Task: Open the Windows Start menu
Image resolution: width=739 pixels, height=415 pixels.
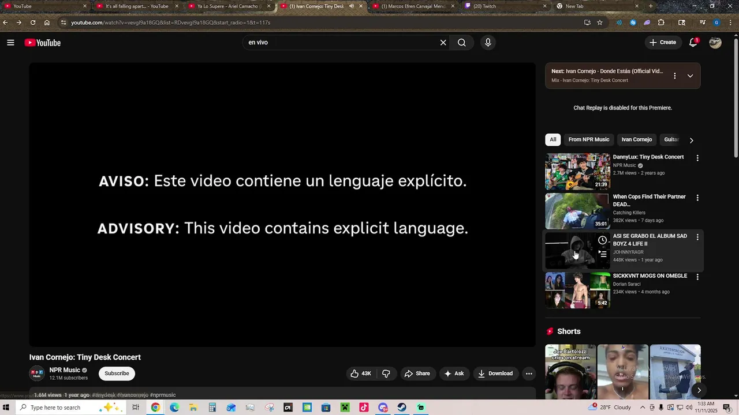Action: pos(6,408)
